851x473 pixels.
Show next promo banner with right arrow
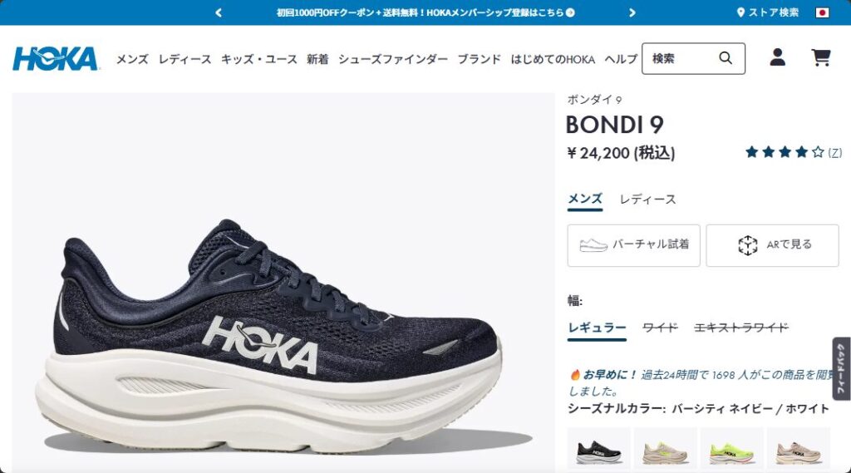[x=632, y=12]
